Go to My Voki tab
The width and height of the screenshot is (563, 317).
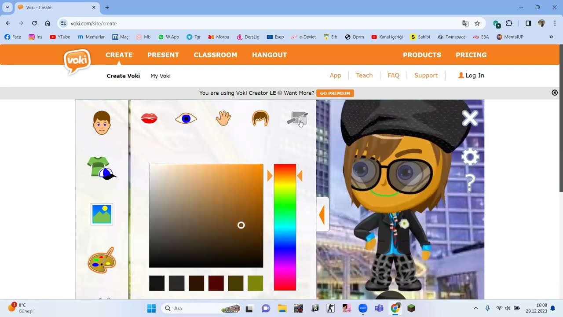click(x=161, y=76)
